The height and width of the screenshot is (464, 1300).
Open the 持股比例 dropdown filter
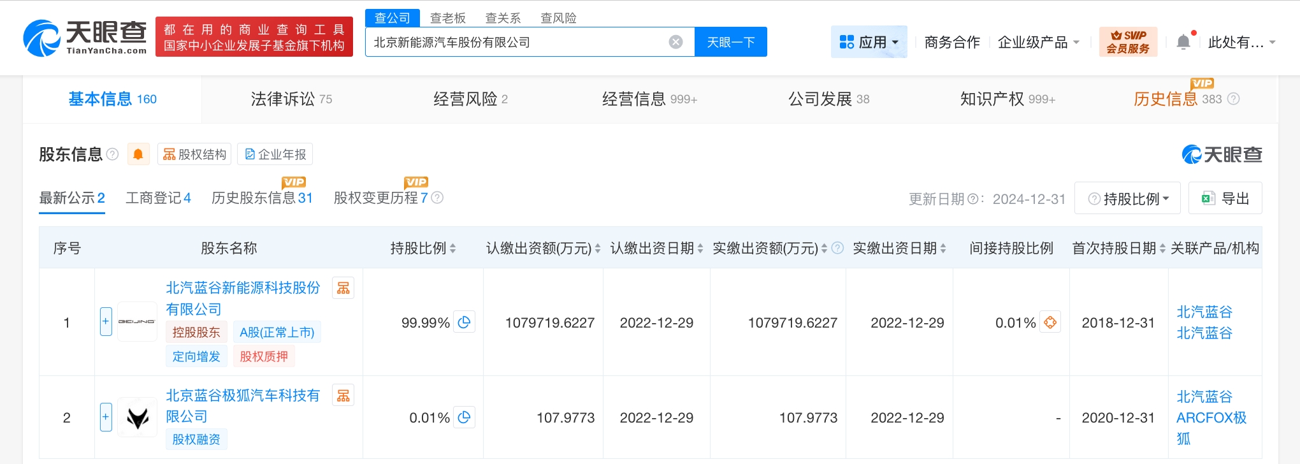pyautogui.click(x=1127, y=198)
